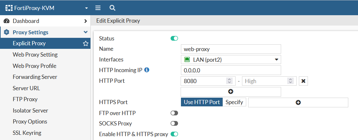Screen dimensions: 358x140
Task: Add another HTTP port with plus icon
Action: tap(231, 92)
